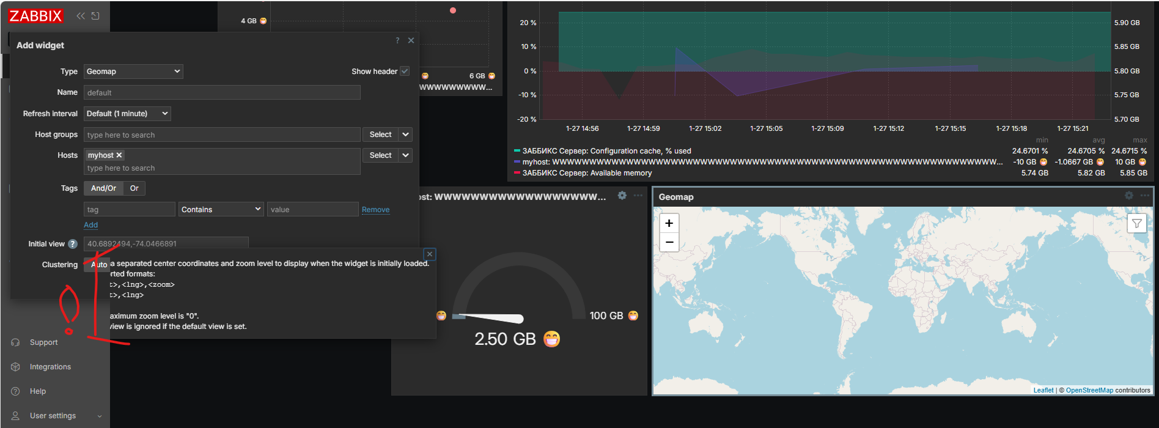Image resolution: width=1159 pixels, height=428 pixels.
Task: Open the Initial view help tooltip icon
Action: [73, 244]
